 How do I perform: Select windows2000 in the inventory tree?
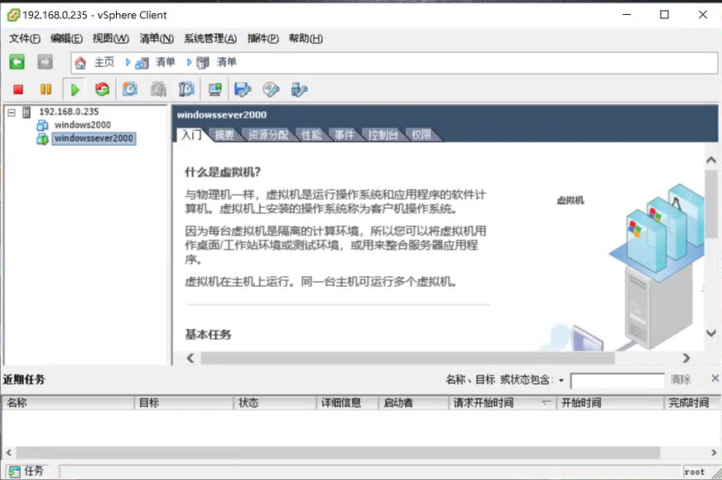click(83, 125)
